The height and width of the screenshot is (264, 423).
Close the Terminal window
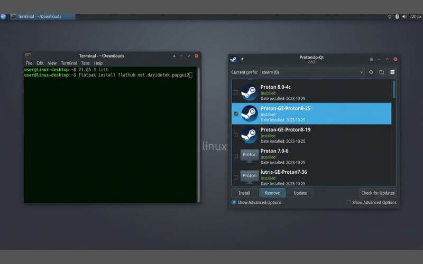point(196,56)
